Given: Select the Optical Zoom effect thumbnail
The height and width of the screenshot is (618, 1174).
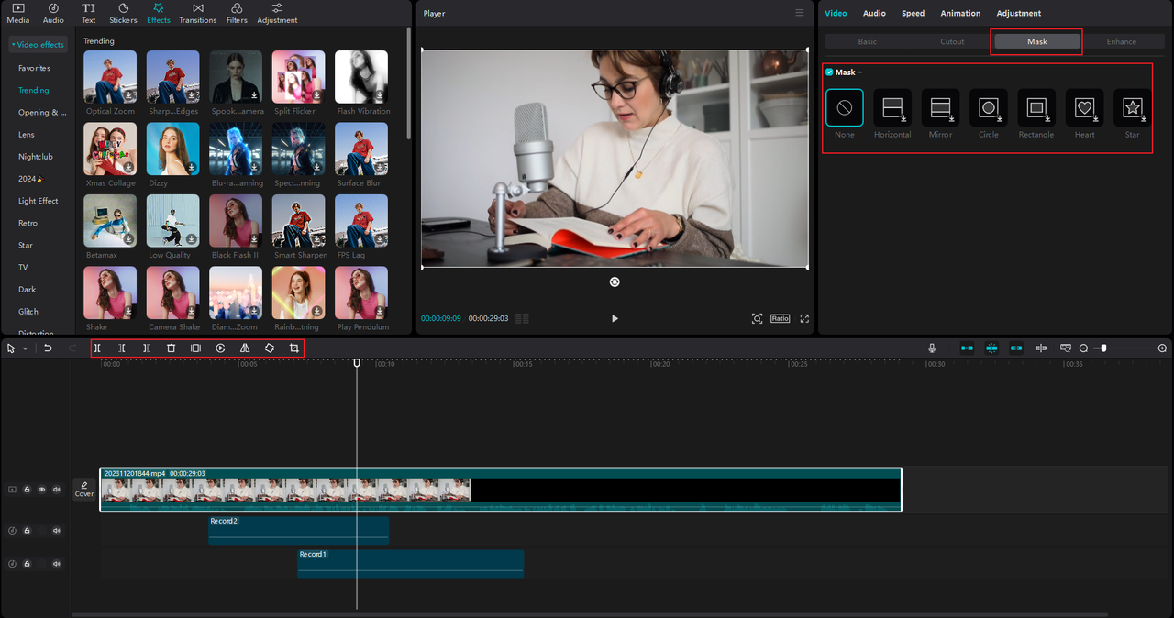Looking at the screenshot, I should (110, 77).
